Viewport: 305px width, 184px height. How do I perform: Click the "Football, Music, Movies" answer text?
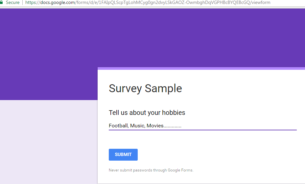point(136,126)
